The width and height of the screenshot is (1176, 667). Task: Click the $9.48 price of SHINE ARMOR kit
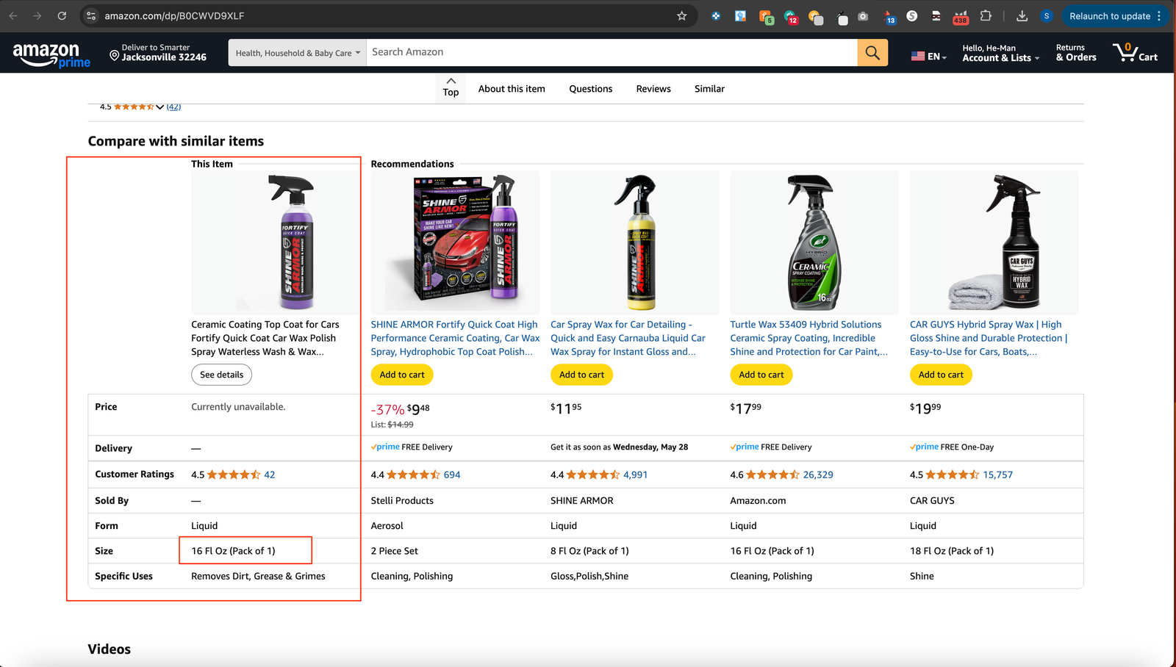418,409
